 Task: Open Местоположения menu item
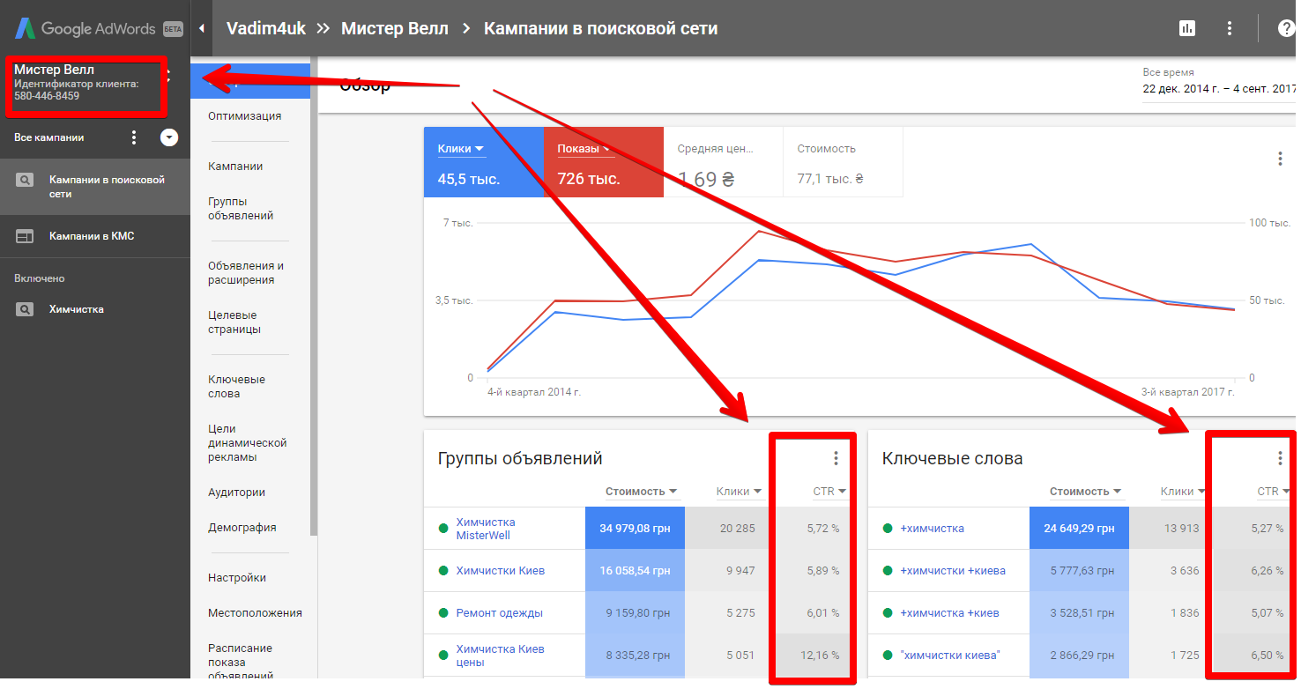pos(255,613)
